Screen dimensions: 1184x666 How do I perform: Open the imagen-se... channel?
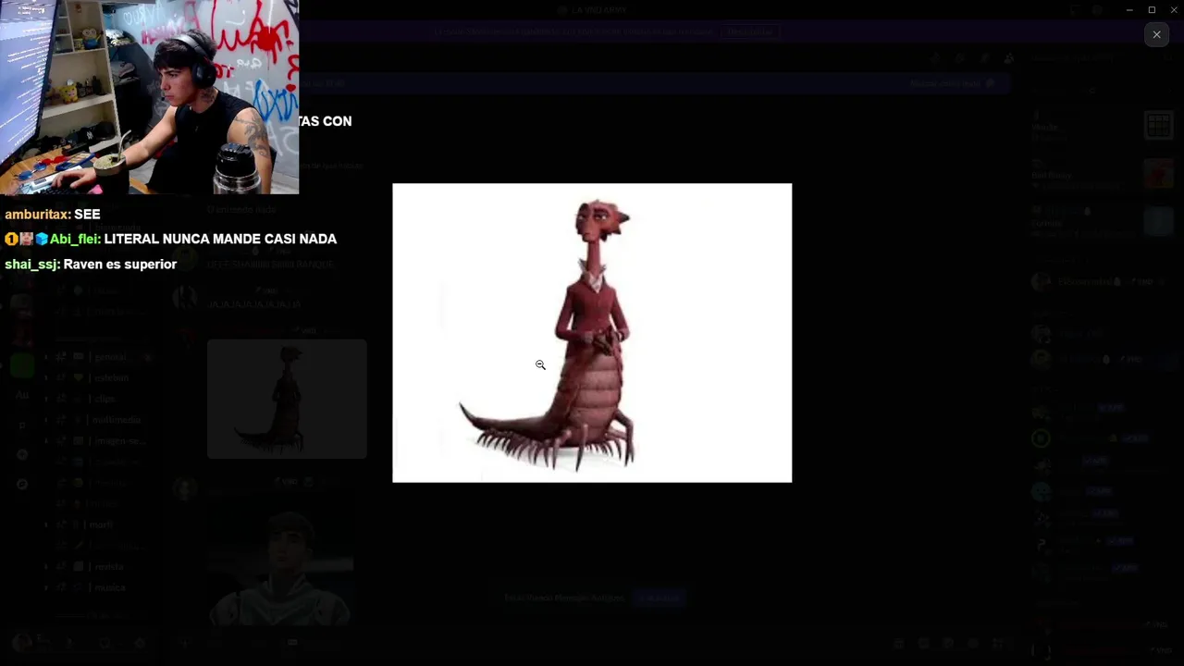(119, 441)
